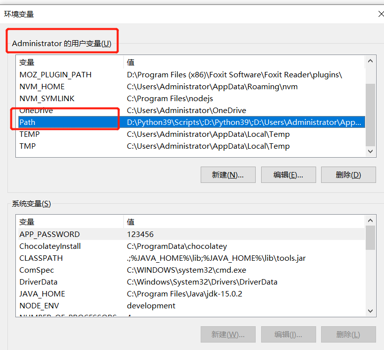The height and width of the screenshot is (350, 384).
Task: Click the 值 column header in user variables
Action: pos(244,62)
